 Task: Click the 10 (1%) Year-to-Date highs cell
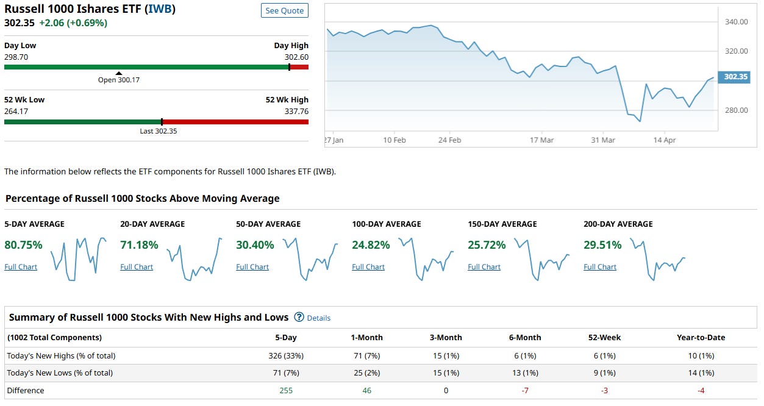click(x=701, y=355)
